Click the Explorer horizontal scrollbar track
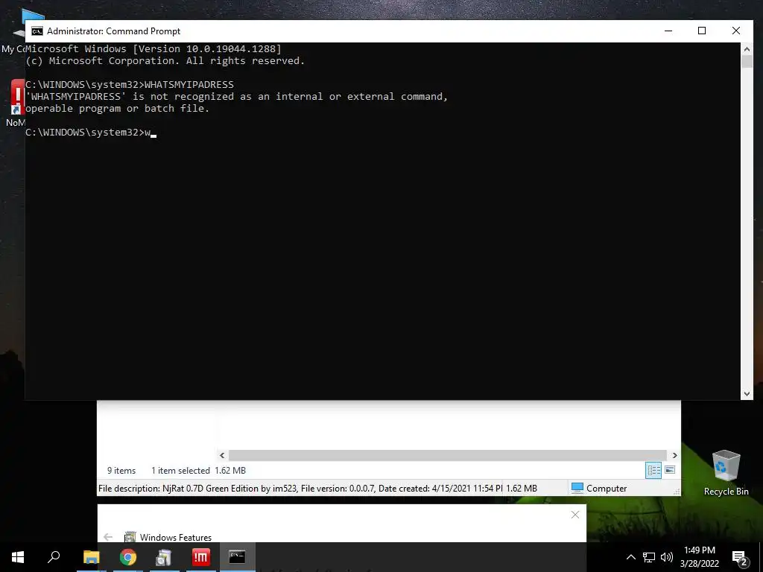763x572 pixels. [x=447, y=455]
